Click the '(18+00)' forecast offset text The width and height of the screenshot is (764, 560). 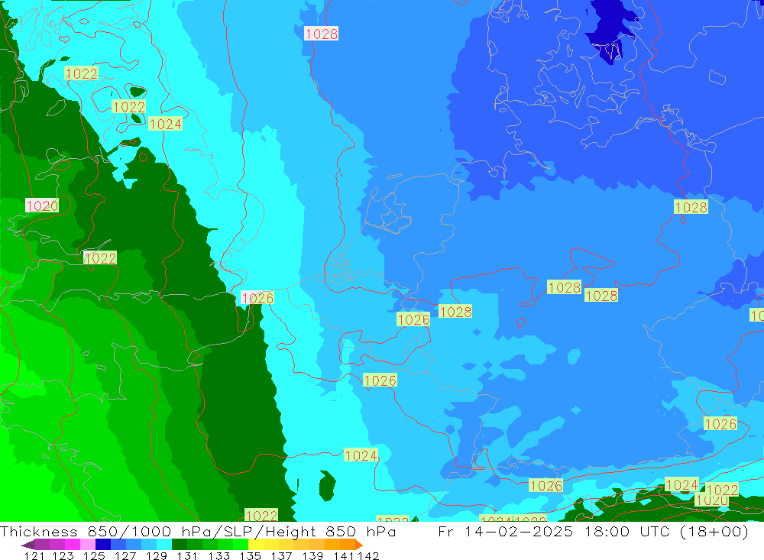pyautogui.click(x=714, y=531)
